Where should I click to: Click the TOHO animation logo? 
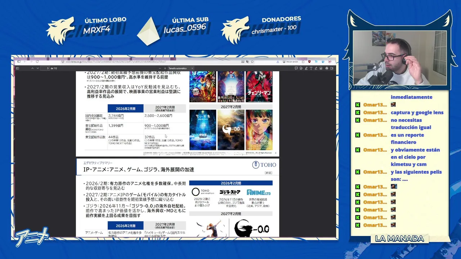203,192
